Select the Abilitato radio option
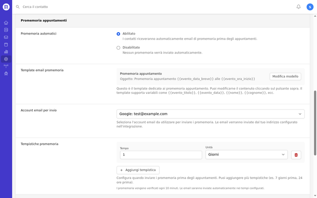Image resolution: width=317 pixels, height=198 pixels. 118,34
